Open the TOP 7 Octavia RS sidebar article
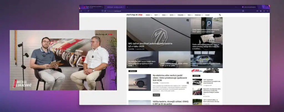The image size is (284, 112). (212, 82)
